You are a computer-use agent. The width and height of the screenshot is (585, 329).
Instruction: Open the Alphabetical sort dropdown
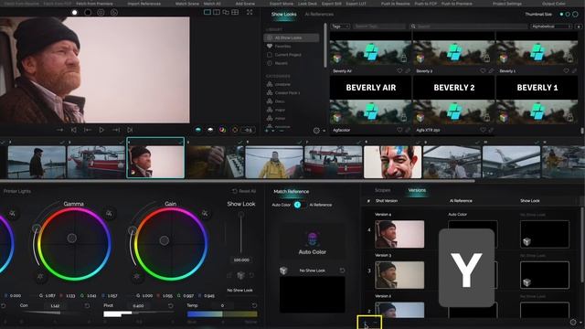(x=551, y=27)
